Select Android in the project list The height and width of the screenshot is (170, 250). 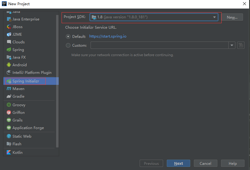(31, 65)
